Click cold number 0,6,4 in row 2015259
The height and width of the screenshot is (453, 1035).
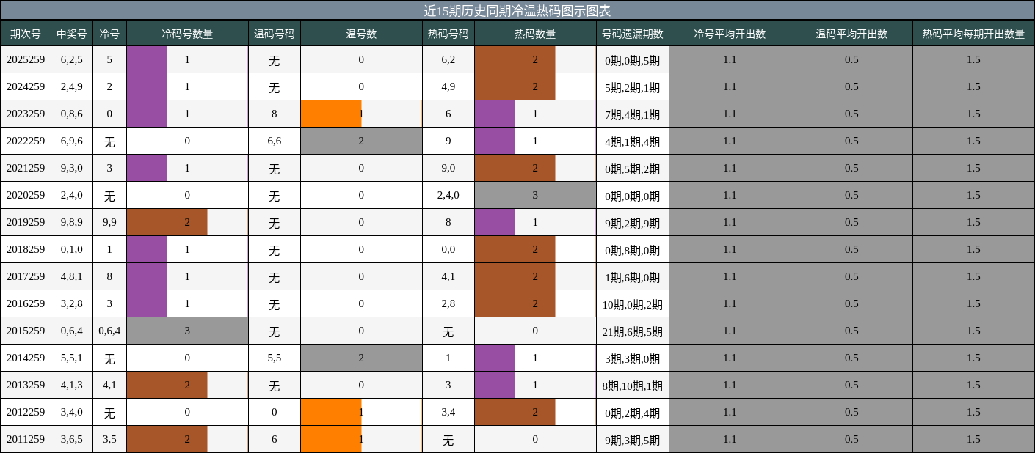109,331
